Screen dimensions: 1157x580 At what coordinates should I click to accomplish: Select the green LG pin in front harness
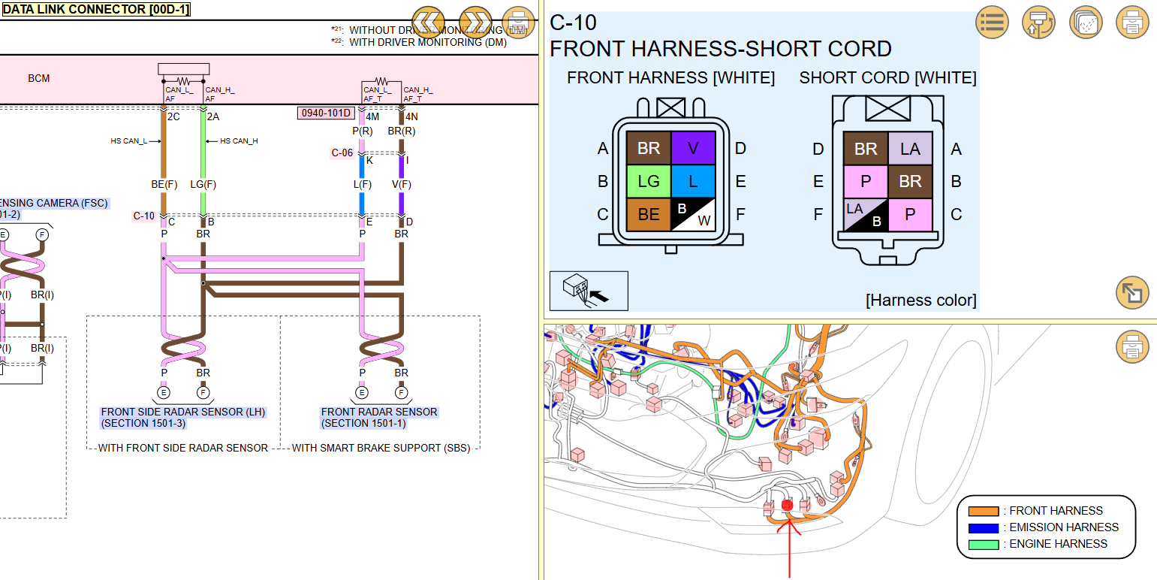pos(649,181)
